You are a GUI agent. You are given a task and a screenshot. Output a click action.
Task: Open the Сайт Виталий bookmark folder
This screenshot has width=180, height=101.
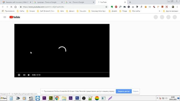click(x=46, y=11)
